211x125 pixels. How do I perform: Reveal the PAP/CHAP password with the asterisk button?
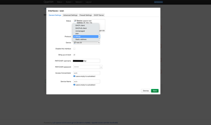coord(101,67)
